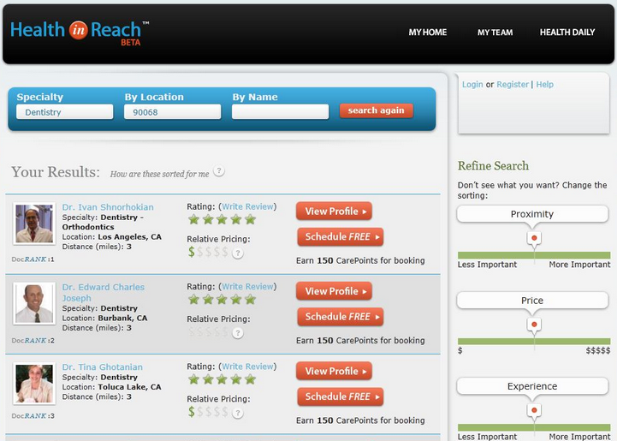Click 'How are these sorted for me' text
The width and height of the screenshot is (617, 441).
click(159, 174)
